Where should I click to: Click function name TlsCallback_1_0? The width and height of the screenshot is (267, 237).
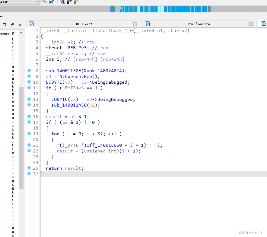112,31
